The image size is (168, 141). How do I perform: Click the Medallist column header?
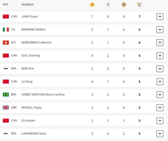coord(27,4)
